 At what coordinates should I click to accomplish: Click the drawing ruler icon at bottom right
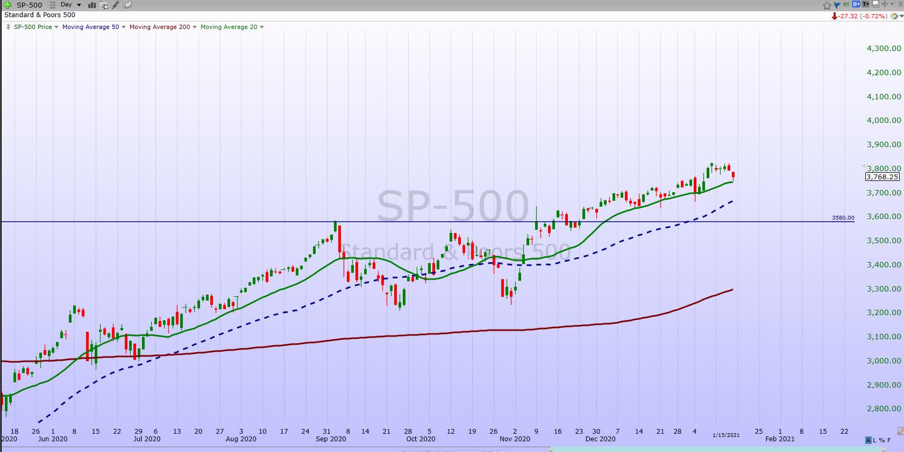[x=900, y=431]
